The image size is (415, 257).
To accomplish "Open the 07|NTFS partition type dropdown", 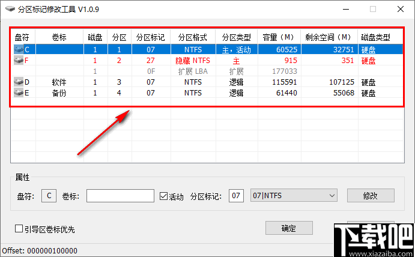I will [294, 196].
